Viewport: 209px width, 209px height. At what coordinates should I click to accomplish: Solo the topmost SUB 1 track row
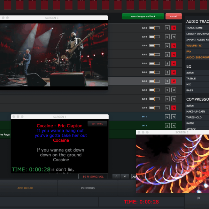tap(167, 28)
